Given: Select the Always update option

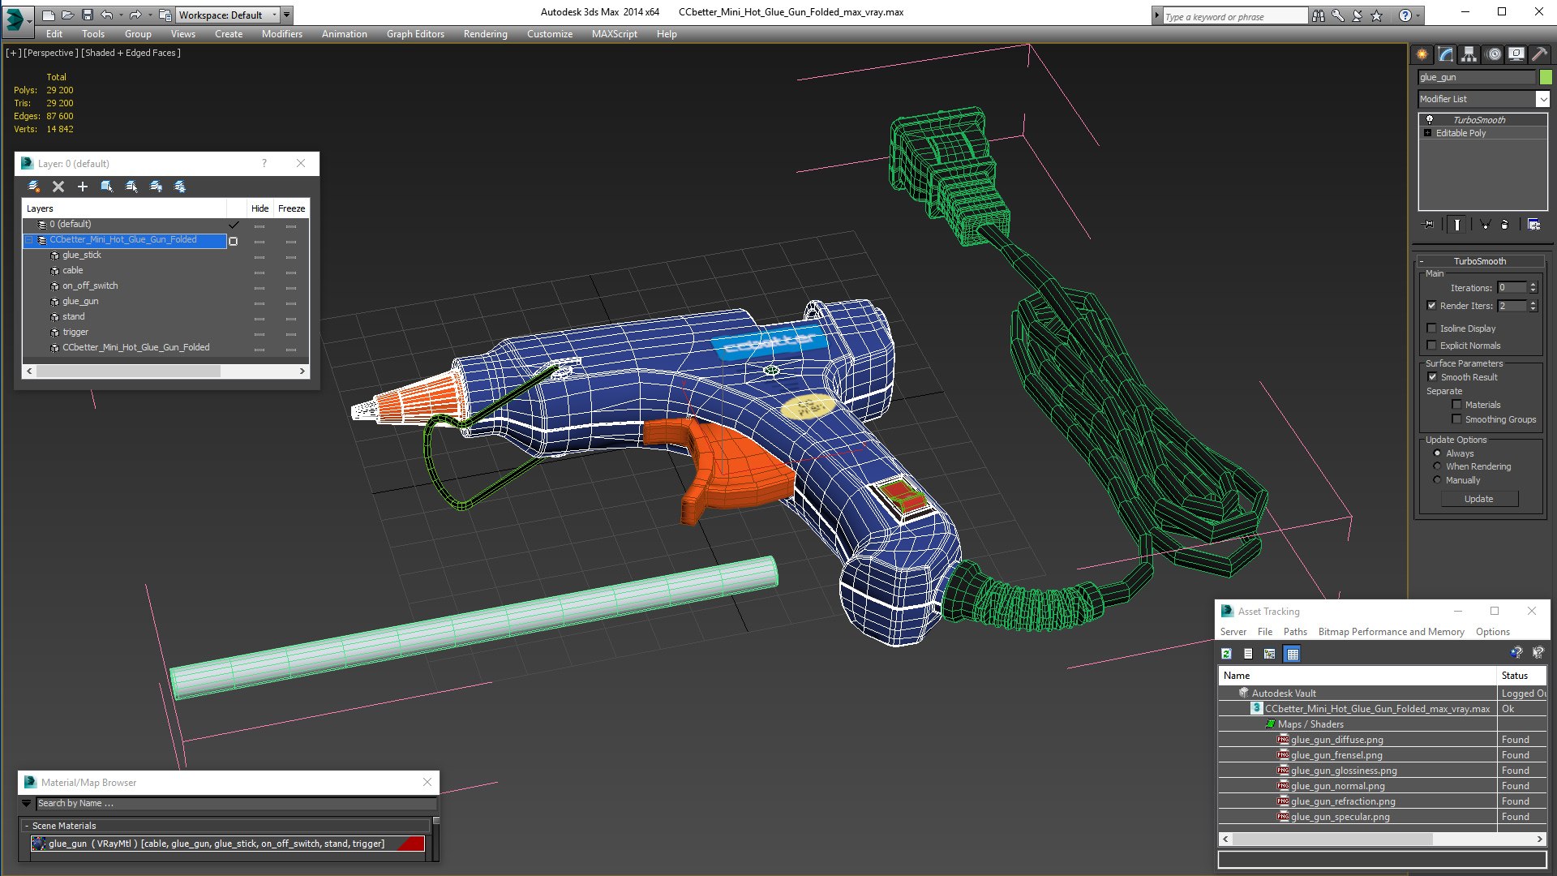Looking at the screenshot, I should coord(1438,453).
